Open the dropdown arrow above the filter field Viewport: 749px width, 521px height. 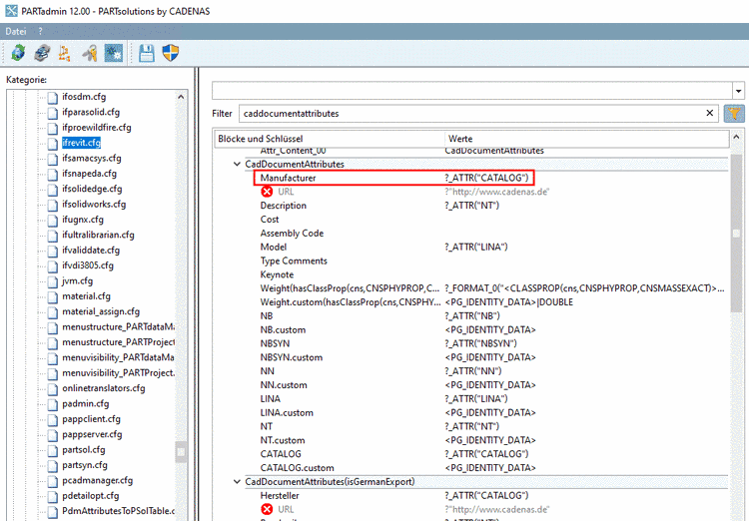(x=738, y=90)
